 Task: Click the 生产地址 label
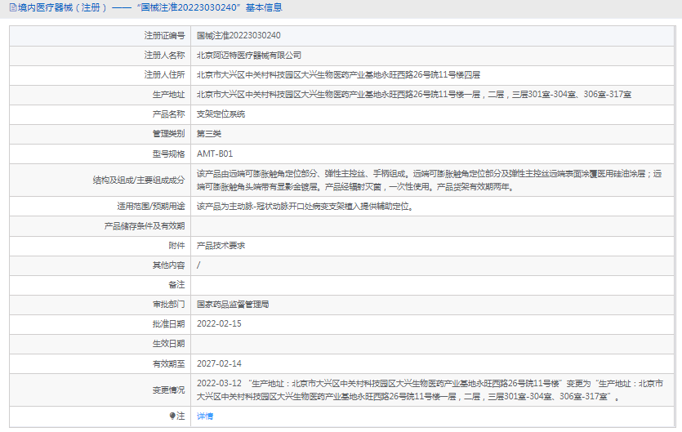click(168, 95)
